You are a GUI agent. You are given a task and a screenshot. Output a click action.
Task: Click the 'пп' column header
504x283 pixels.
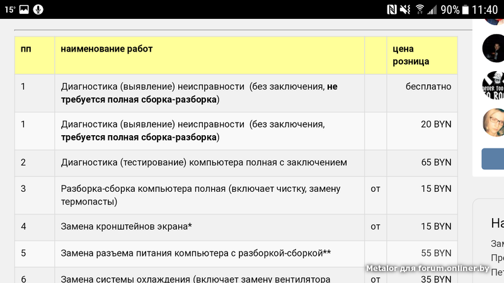[35, 55]
